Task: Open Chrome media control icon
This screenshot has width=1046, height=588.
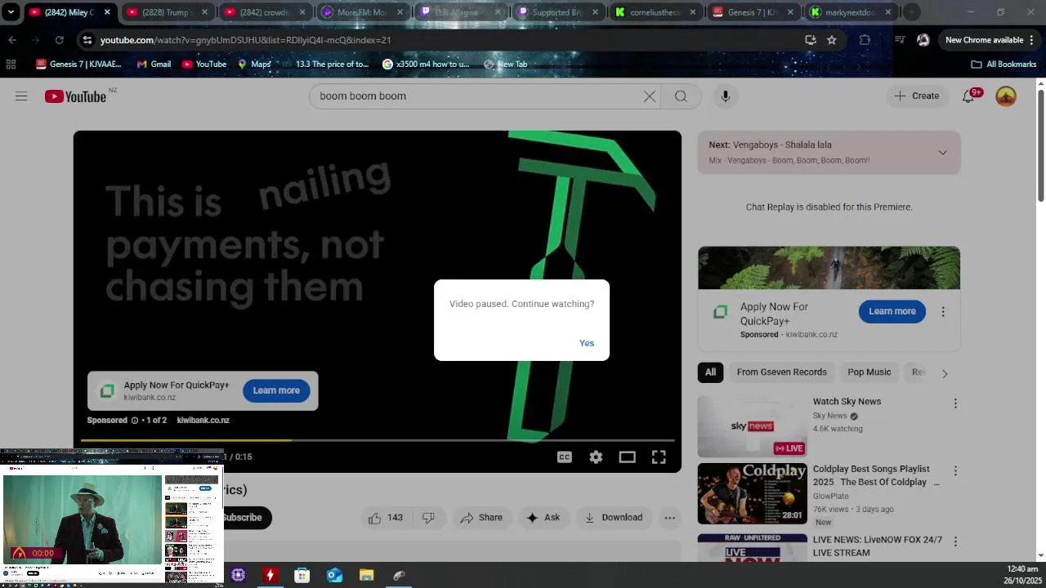Action: click(900, 40)
